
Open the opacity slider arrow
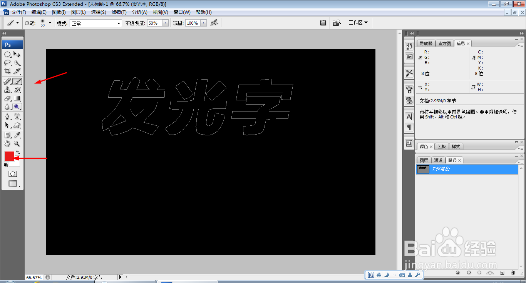pyautogui.click(x=166, y=23)
